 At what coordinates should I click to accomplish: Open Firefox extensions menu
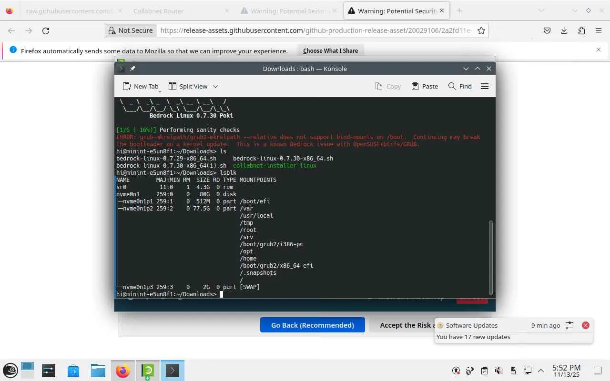click(581, 30)
